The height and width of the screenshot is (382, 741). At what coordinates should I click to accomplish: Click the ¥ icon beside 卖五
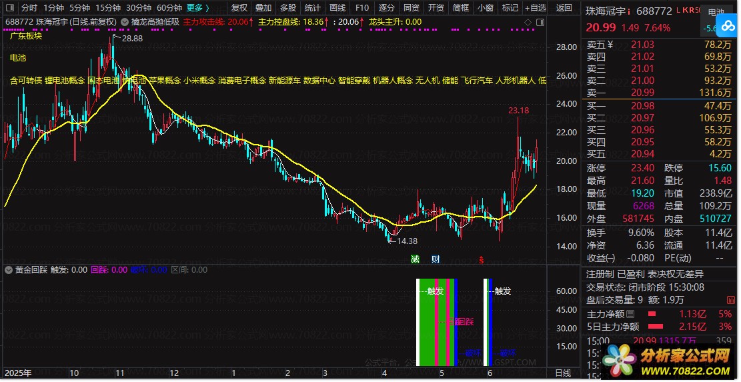coord(610,45)
